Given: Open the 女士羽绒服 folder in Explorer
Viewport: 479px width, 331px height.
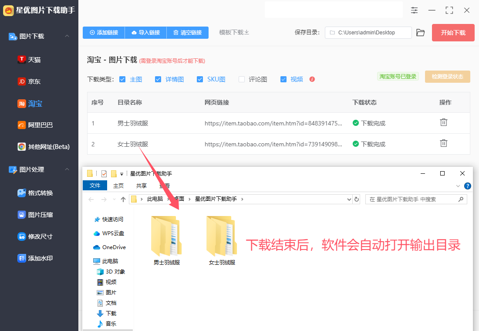Looking at the screenshot, I should [222, 240].
